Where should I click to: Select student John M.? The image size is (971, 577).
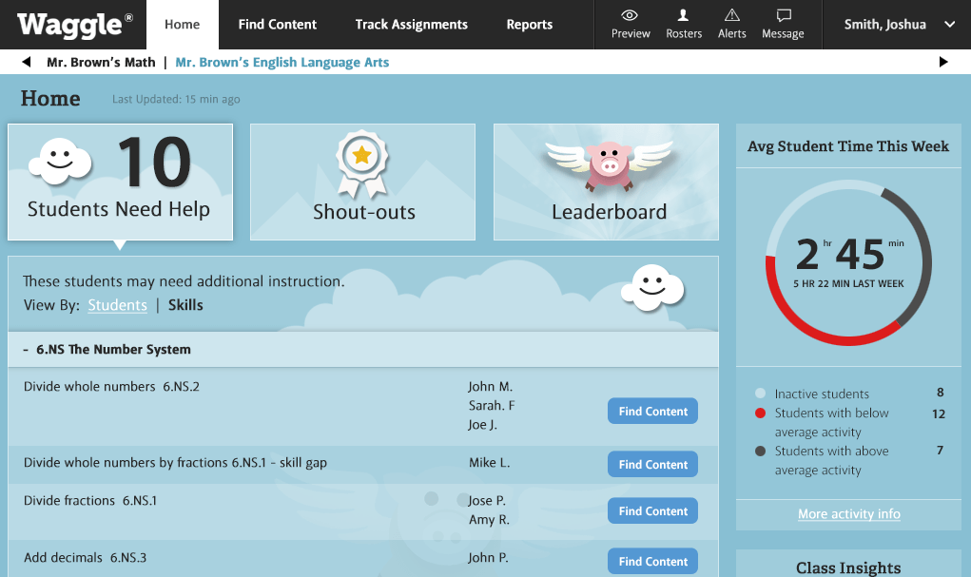click(490, 387)
